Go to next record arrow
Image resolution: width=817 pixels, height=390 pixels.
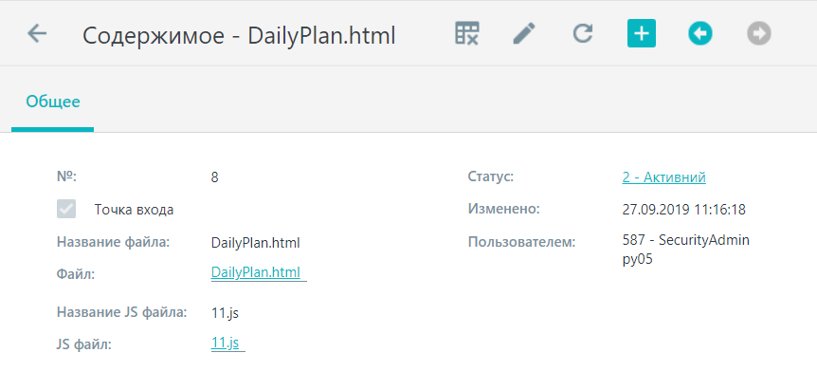coord(758,34)
